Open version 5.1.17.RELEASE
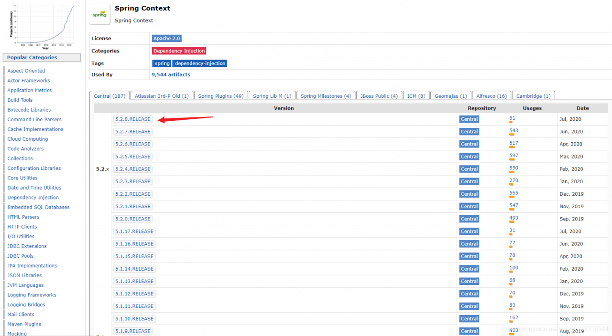 [x=134, y=231]
